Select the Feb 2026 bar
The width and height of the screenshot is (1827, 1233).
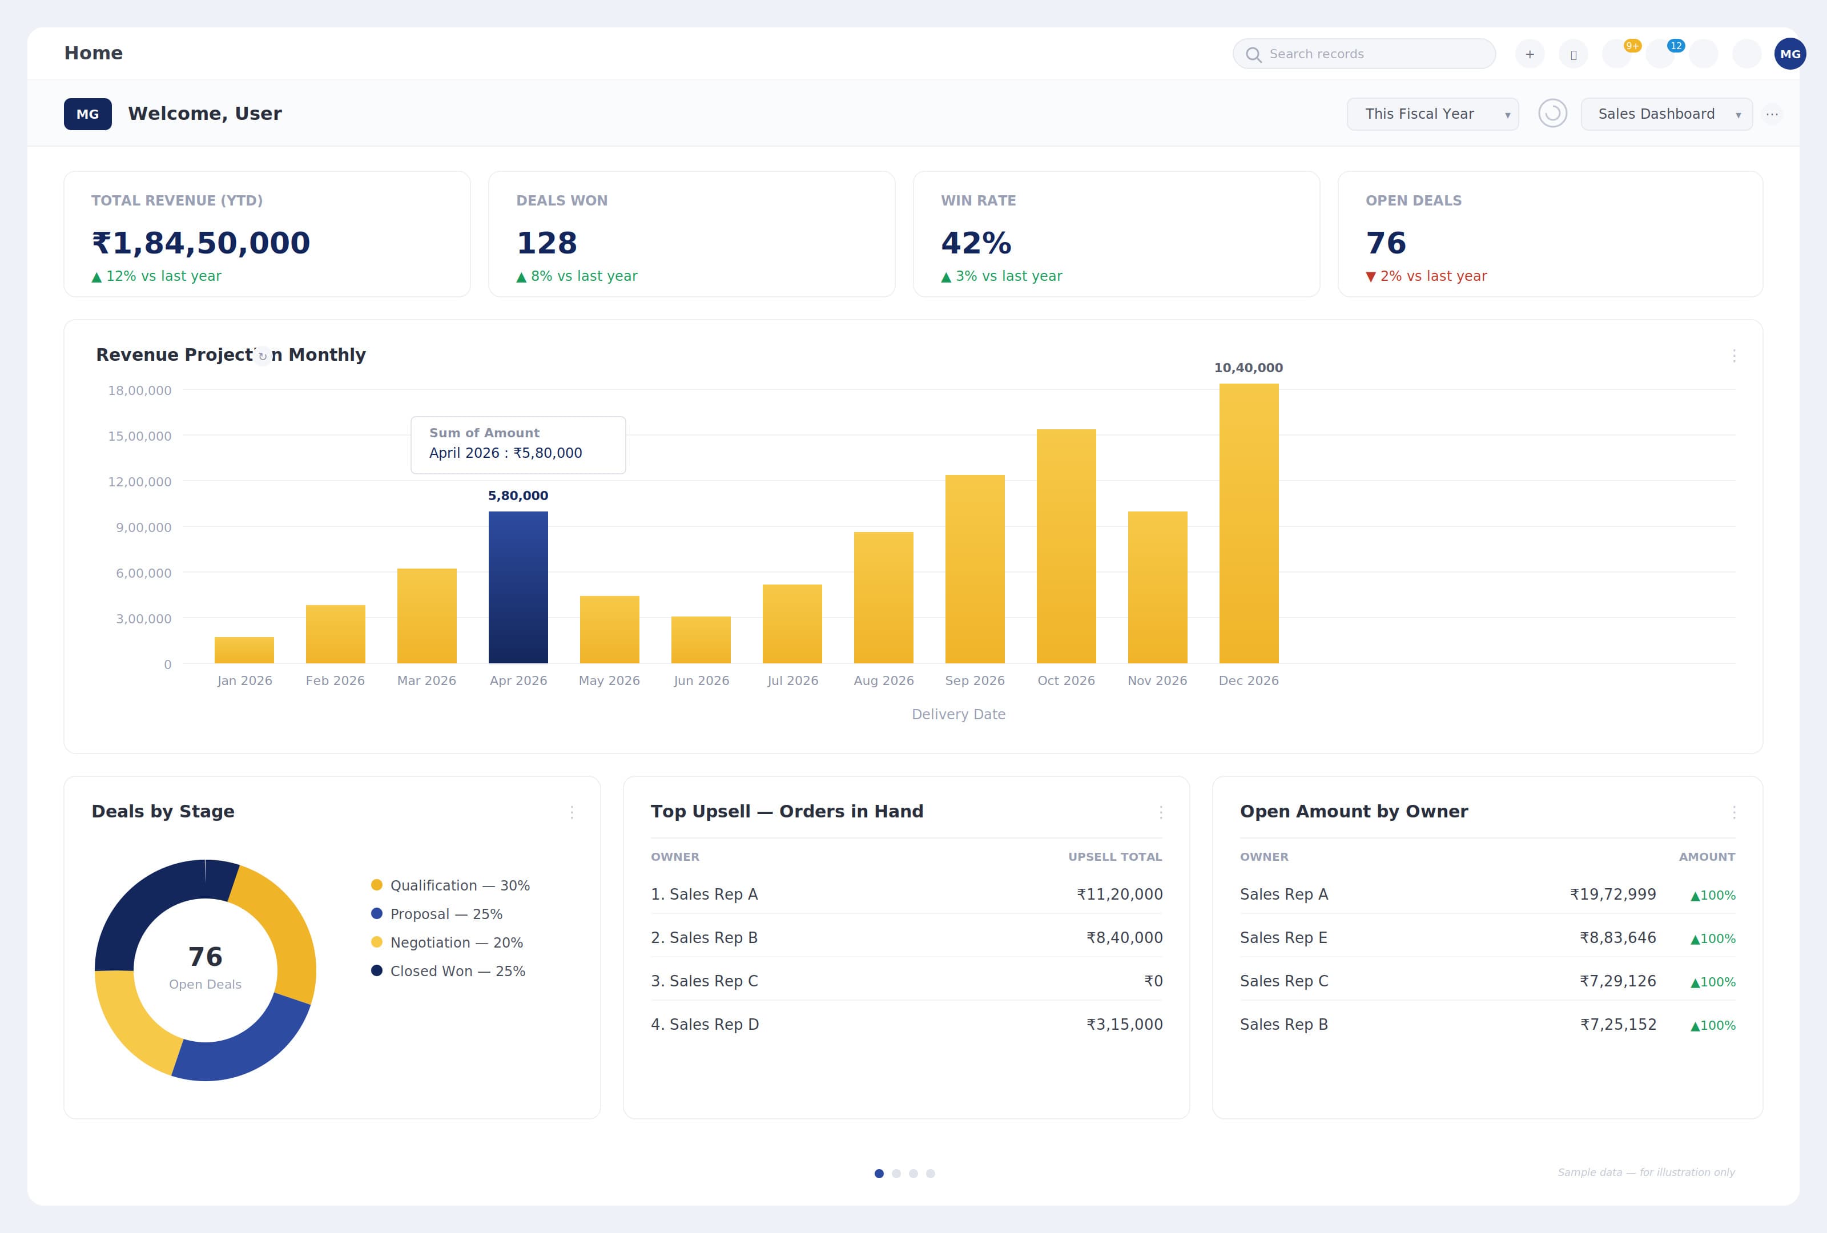point(336,634)
